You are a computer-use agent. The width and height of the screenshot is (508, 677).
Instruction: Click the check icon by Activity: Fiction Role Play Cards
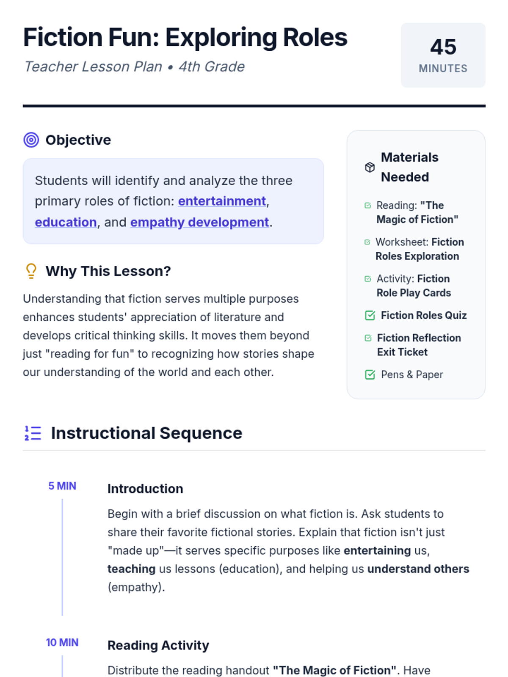pyautogui.click(x=367, y=278)
